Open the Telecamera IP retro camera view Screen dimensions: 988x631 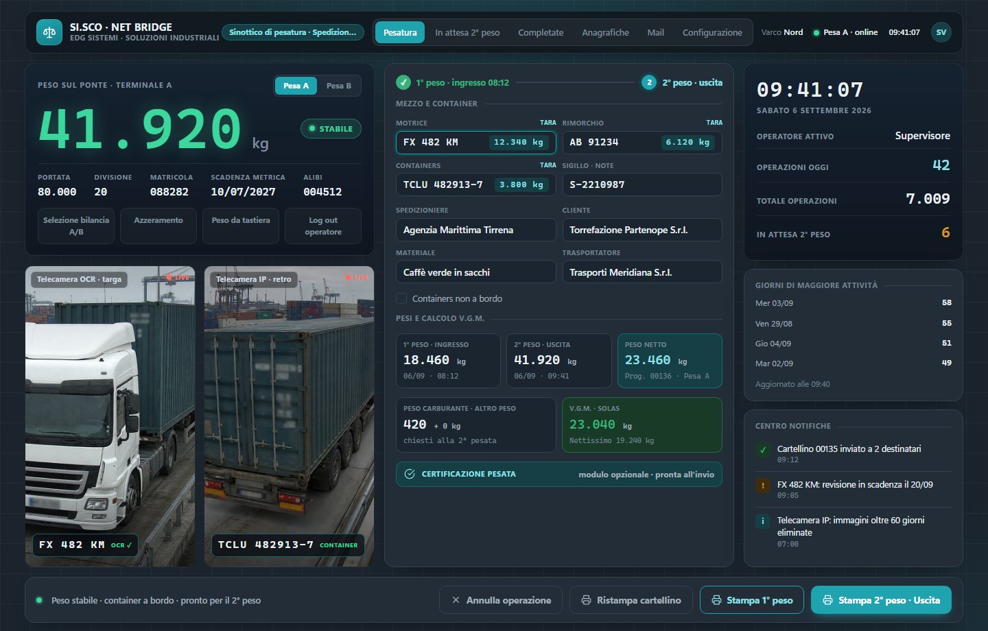pos(289,416)
